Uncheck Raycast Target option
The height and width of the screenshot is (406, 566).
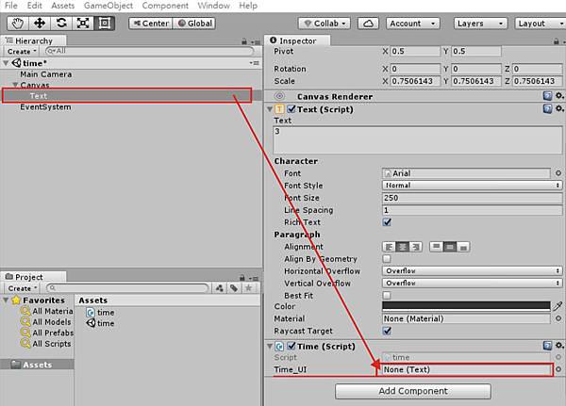tap(387, 331)
